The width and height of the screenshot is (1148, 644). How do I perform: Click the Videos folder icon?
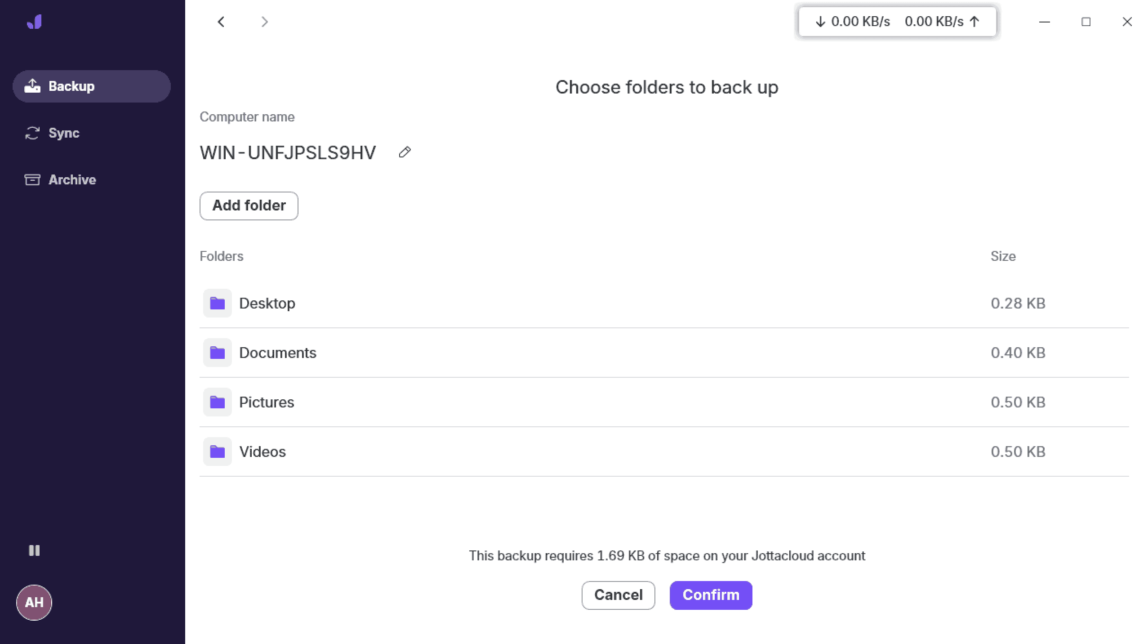click(218, 452)
